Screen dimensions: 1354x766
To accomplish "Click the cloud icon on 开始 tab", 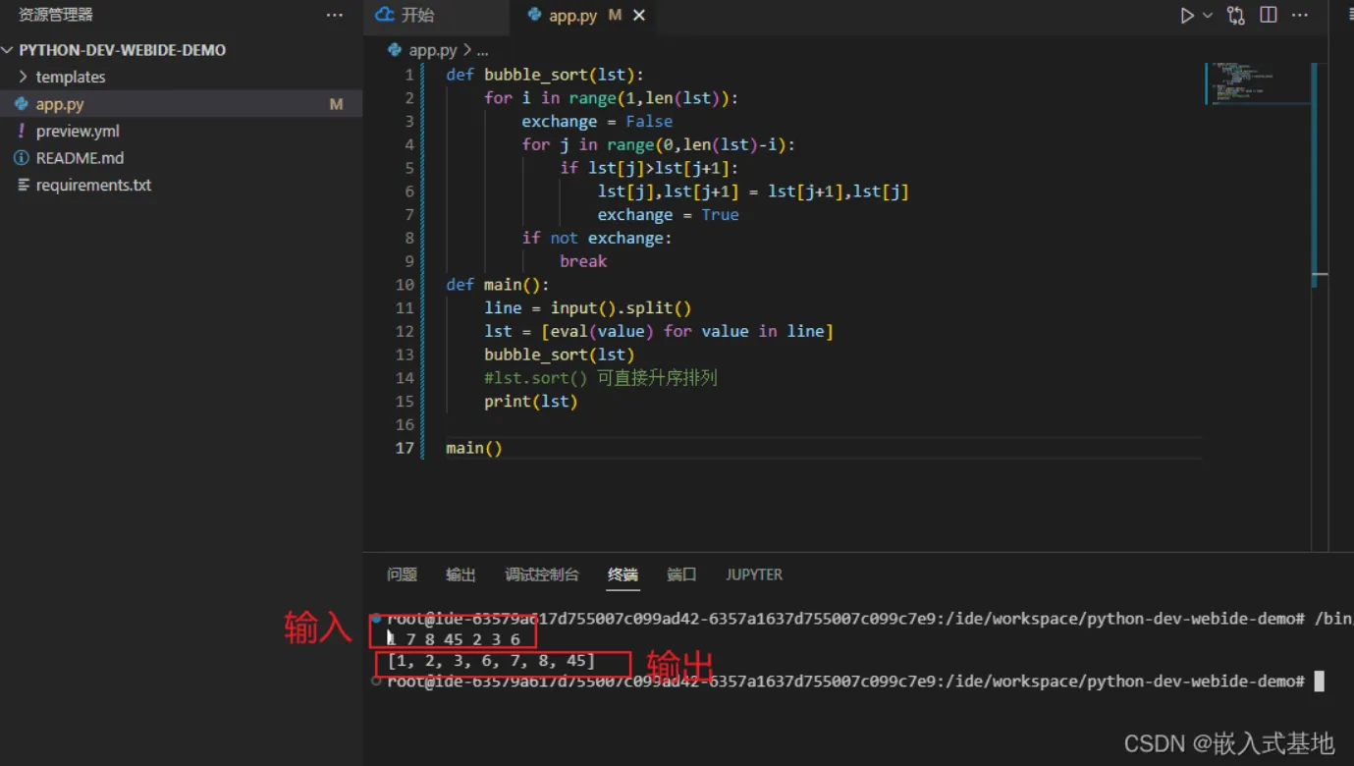I will click(385, 15).
